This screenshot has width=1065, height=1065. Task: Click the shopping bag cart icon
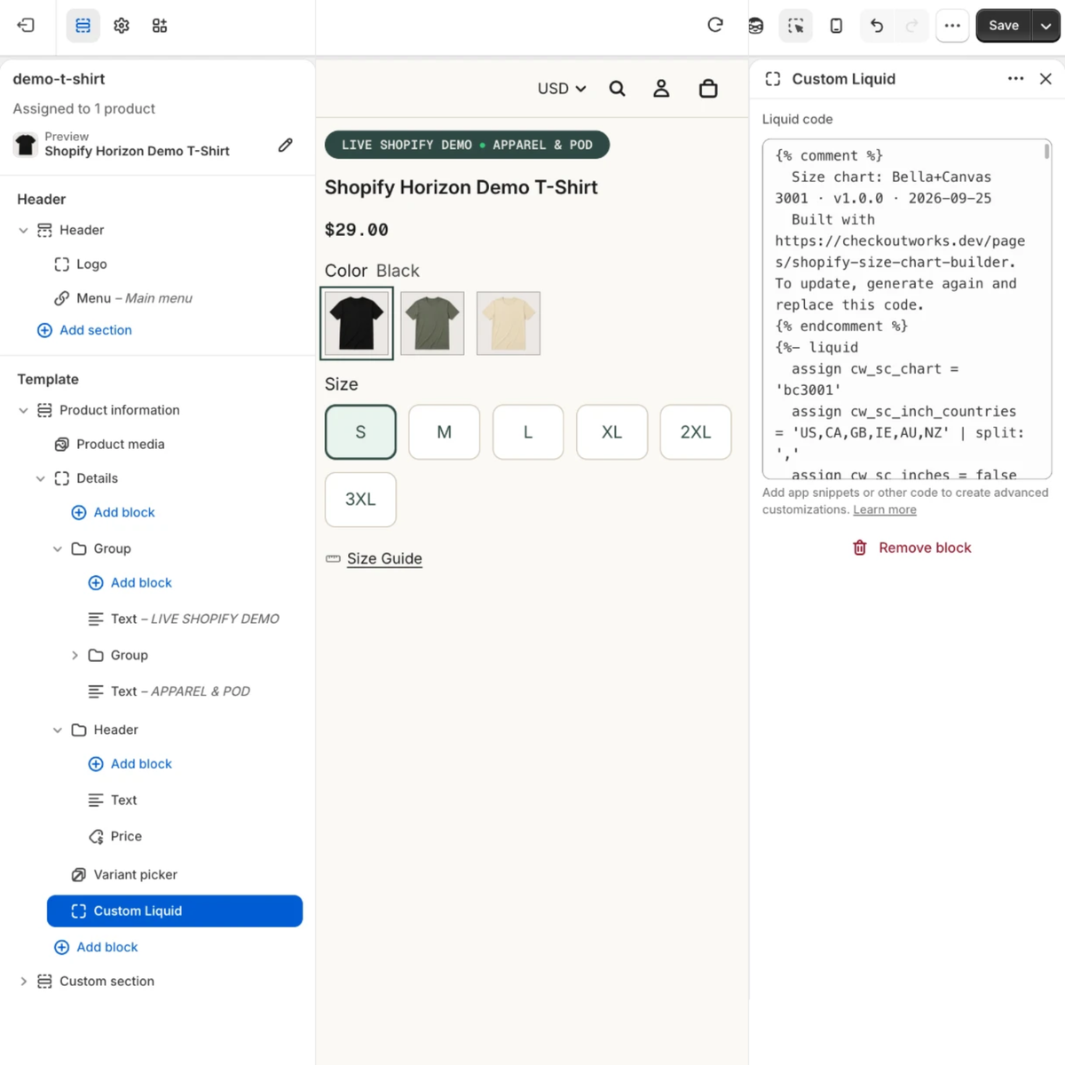(708, 89)
